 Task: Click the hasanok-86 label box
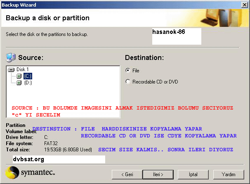(x=177, y=36)
